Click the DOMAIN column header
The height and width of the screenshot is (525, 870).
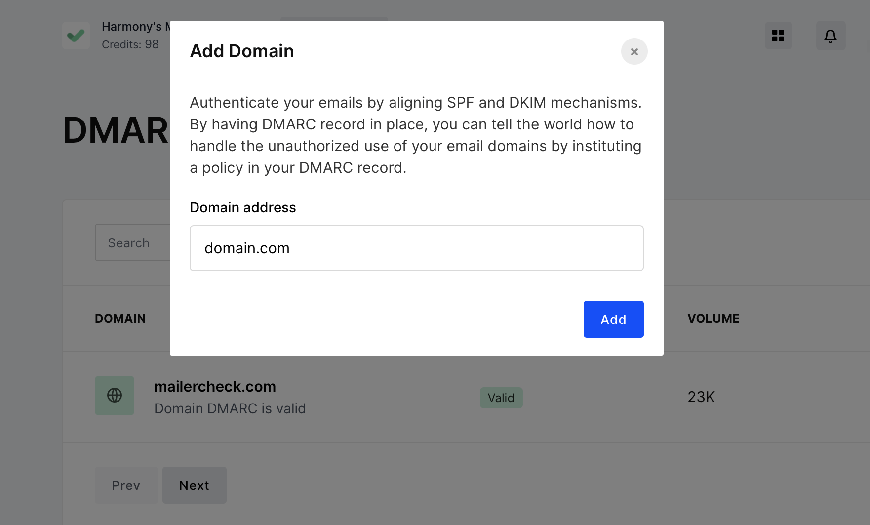120,319
